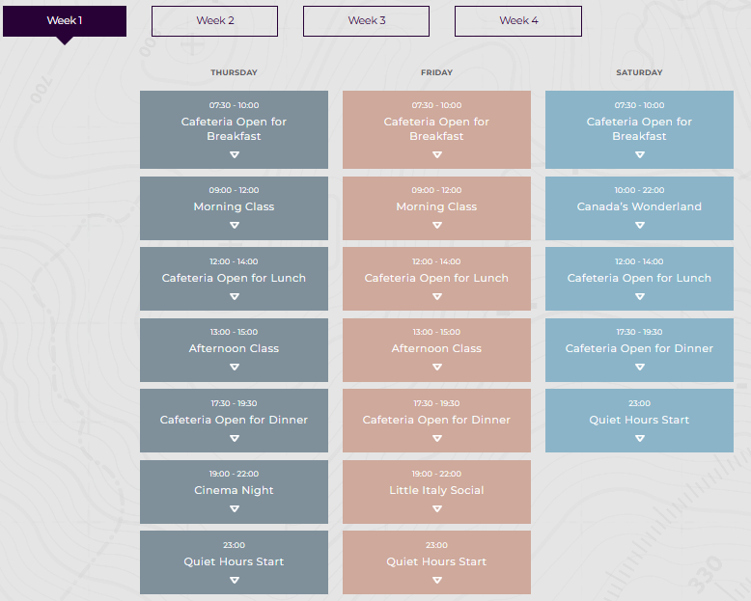Image resolution: width=751 pixels, height=601 pixels.
Task: Select the Week 4 tab
Action: click(517, 21)
